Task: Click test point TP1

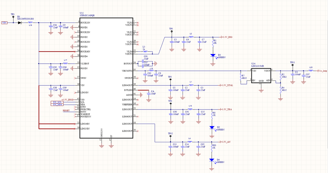Action: pos(13,17)
